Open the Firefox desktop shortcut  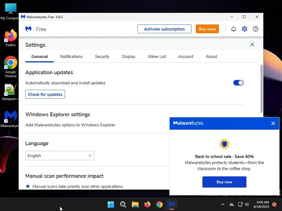pyautogui.click(x=10, y=38)
